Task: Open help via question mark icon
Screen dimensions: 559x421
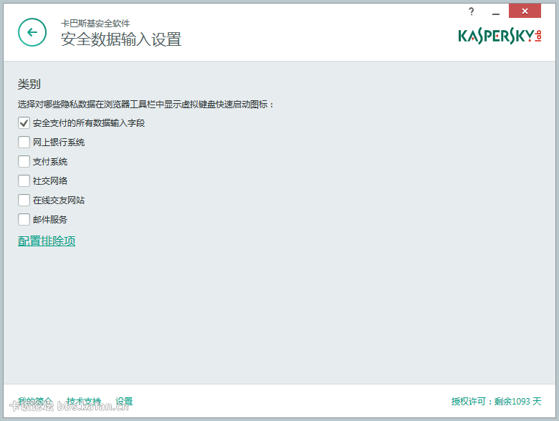Action: tap(472, 11)
